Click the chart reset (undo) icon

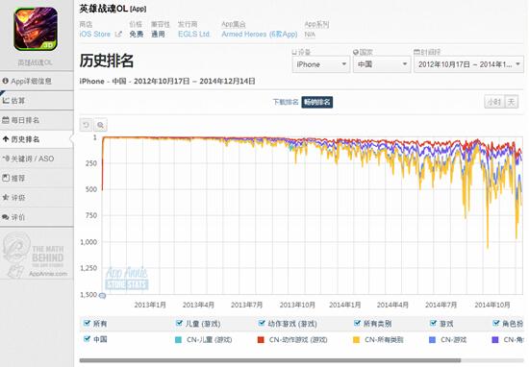point(86,125)
